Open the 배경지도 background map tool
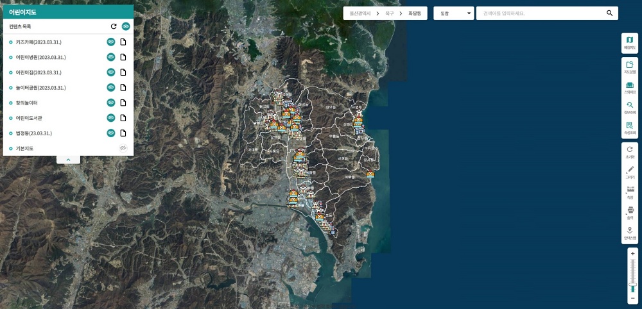The height and width of the screenshot is (309, 642). pos(629,43)
